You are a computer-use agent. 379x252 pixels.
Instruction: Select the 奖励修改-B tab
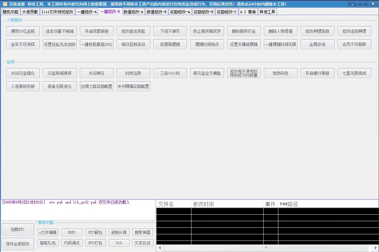point(203,12)
